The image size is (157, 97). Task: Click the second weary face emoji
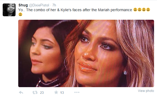140,10
